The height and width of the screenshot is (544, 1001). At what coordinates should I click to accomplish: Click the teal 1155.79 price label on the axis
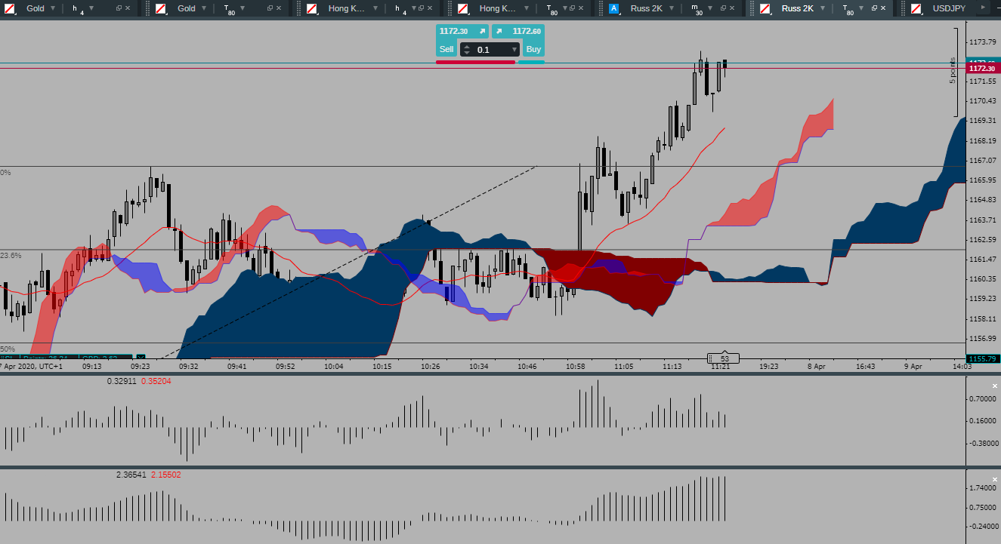[984, 358]
